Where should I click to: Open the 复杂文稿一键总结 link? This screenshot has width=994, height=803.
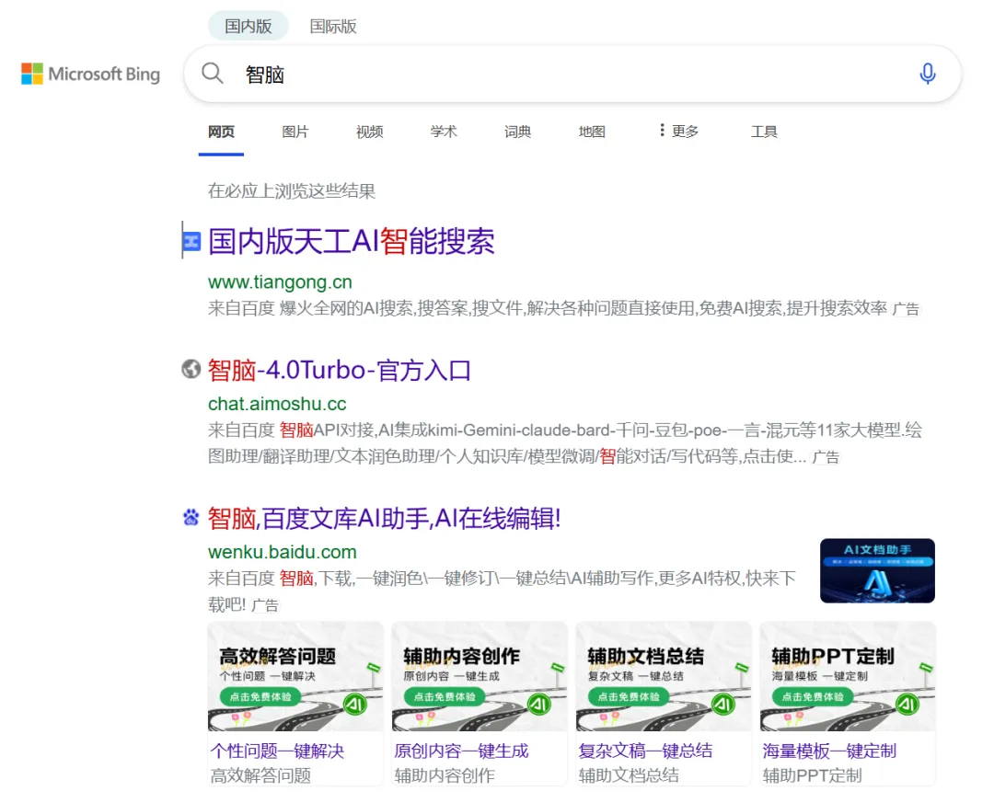point(645,751)
